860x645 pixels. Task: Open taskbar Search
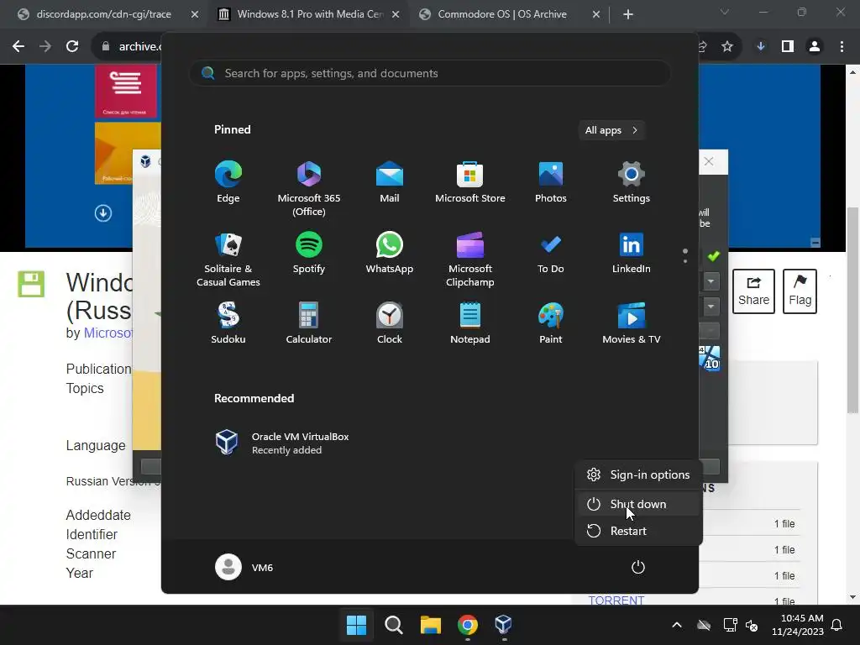[393, 624]
